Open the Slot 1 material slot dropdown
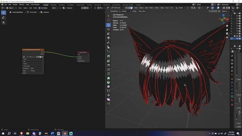Screen dimensions: 242x136 click(57, 8)
